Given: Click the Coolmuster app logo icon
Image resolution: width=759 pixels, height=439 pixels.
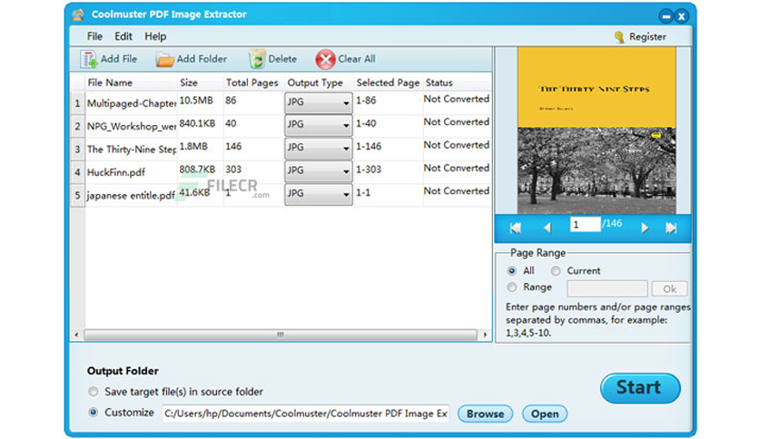Looking at the screenshot, I should click(78, 15).
